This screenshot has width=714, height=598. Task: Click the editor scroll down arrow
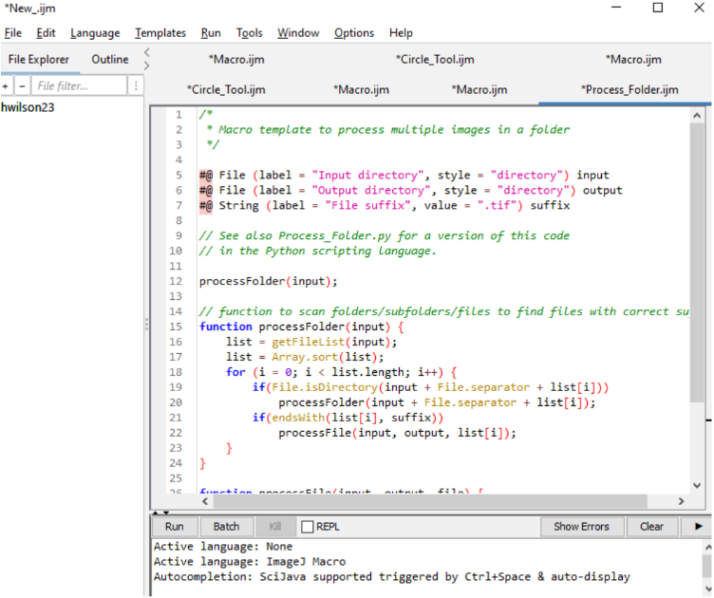(697, 486)
